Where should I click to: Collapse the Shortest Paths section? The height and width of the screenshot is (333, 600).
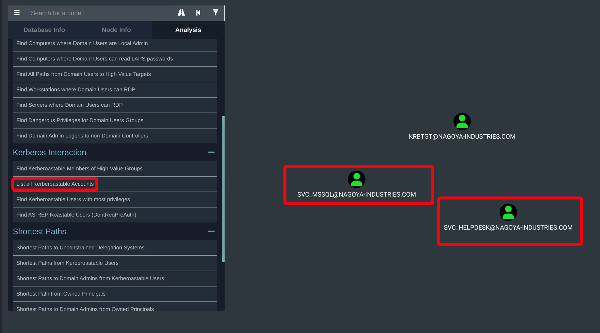pos(211,231)
